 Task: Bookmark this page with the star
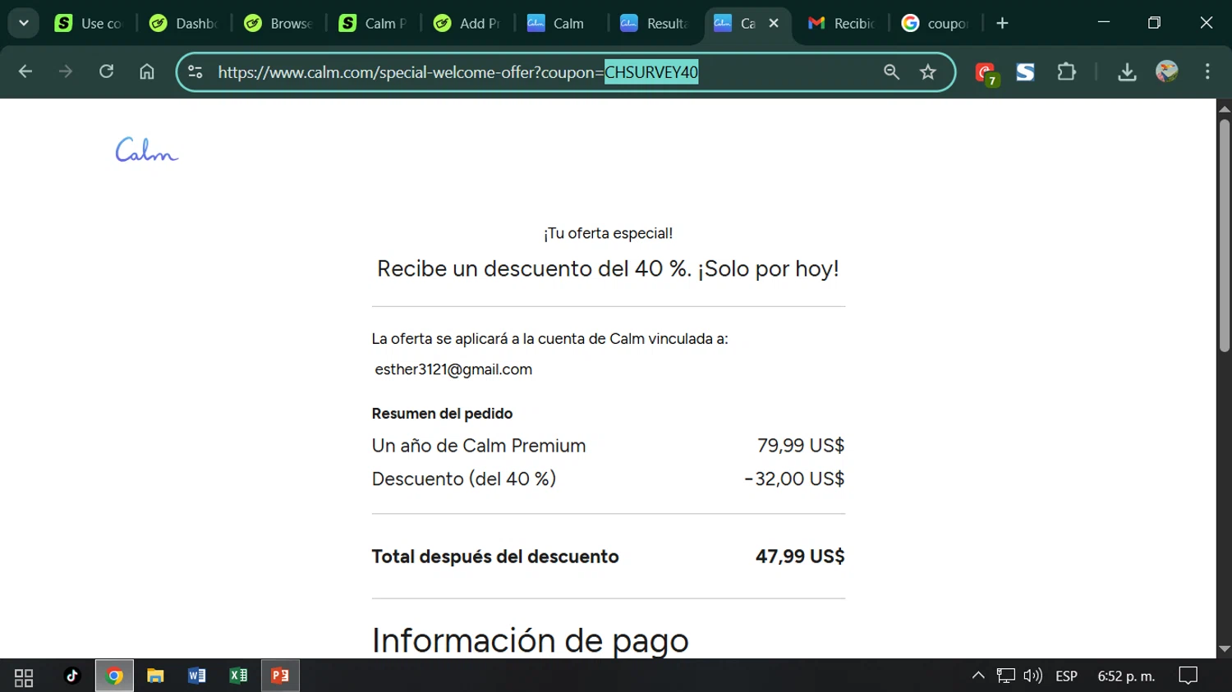(928, 72)
